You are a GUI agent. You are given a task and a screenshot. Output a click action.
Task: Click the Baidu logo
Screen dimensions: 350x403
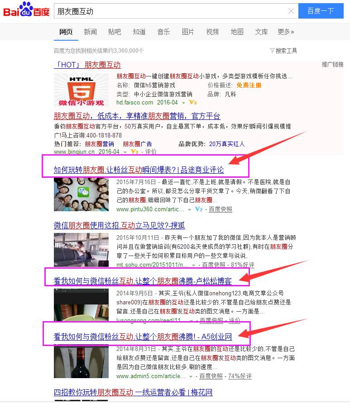coord(26,10)
